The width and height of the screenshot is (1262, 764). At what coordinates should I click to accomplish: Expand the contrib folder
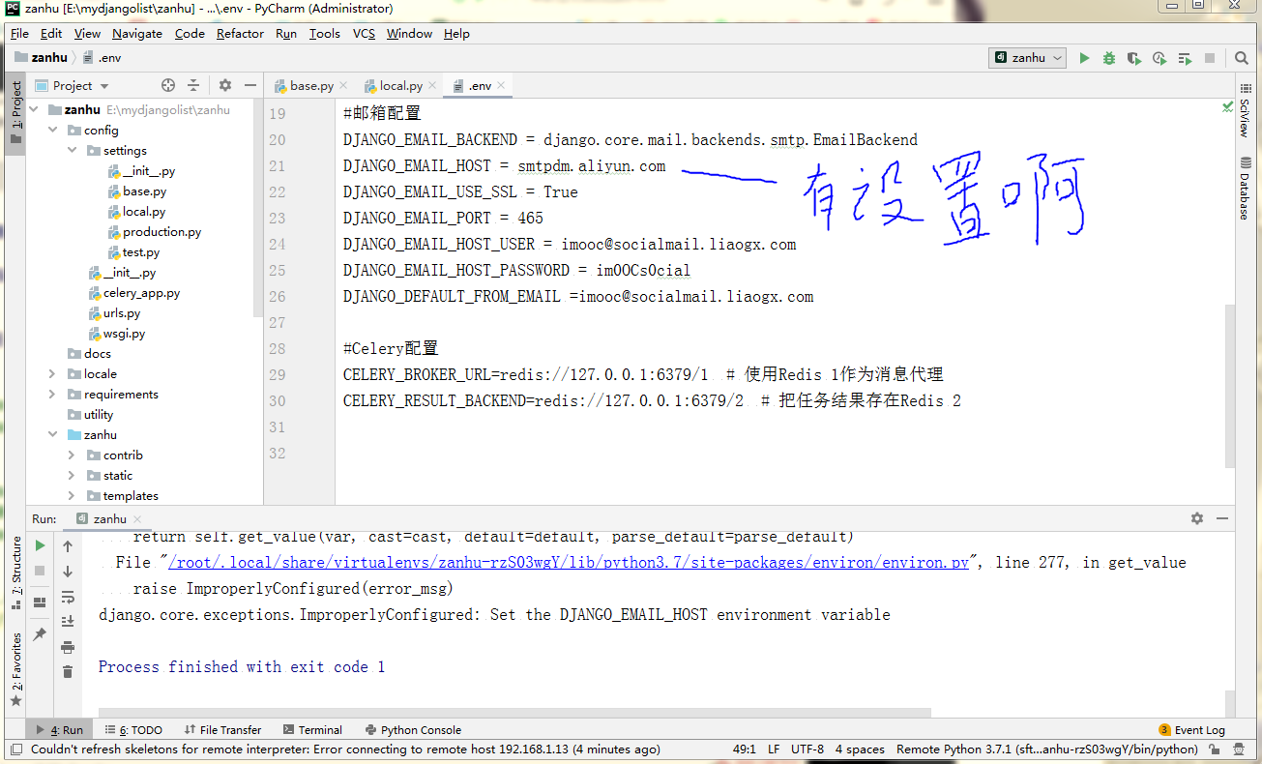(72, 455)
